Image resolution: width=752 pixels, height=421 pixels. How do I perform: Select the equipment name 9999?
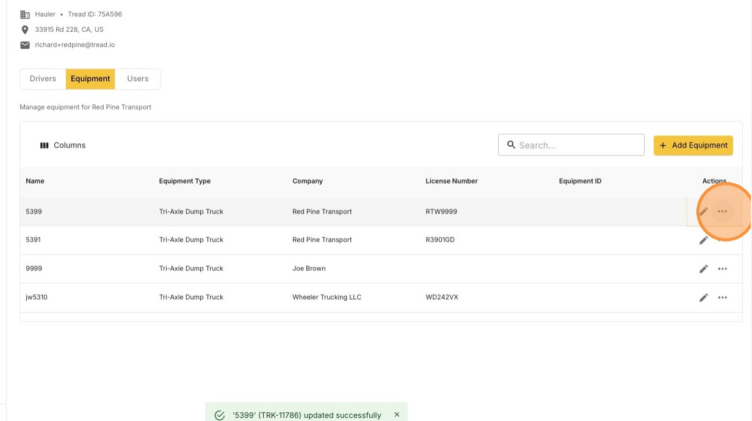click(x=34, y=268)
